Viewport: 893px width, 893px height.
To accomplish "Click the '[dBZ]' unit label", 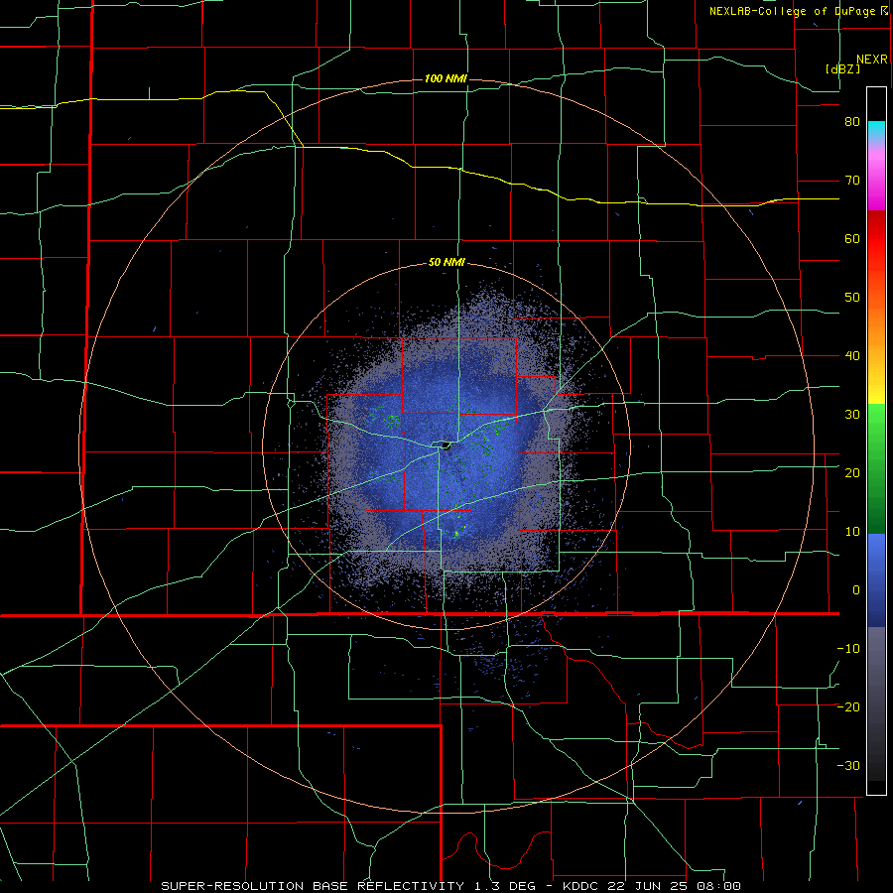I will [842, 68].
